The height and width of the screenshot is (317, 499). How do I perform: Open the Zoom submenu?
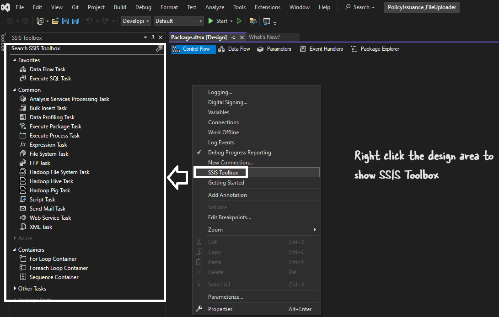(256, 230)
